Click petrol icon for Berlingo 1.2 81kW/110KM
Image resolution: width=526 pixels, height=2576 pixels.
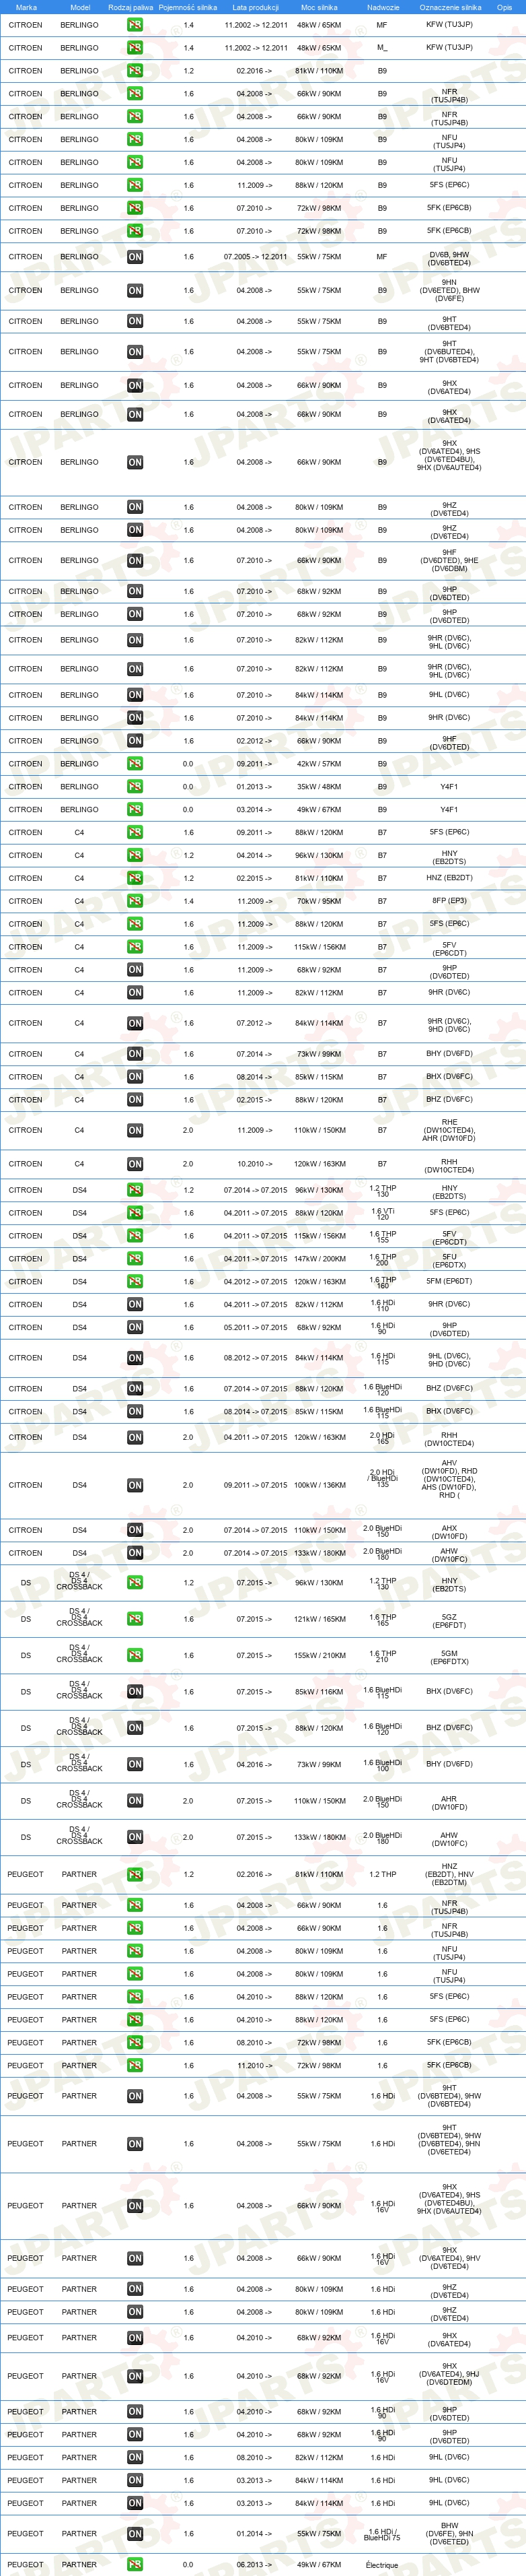[x=135, y=71]
